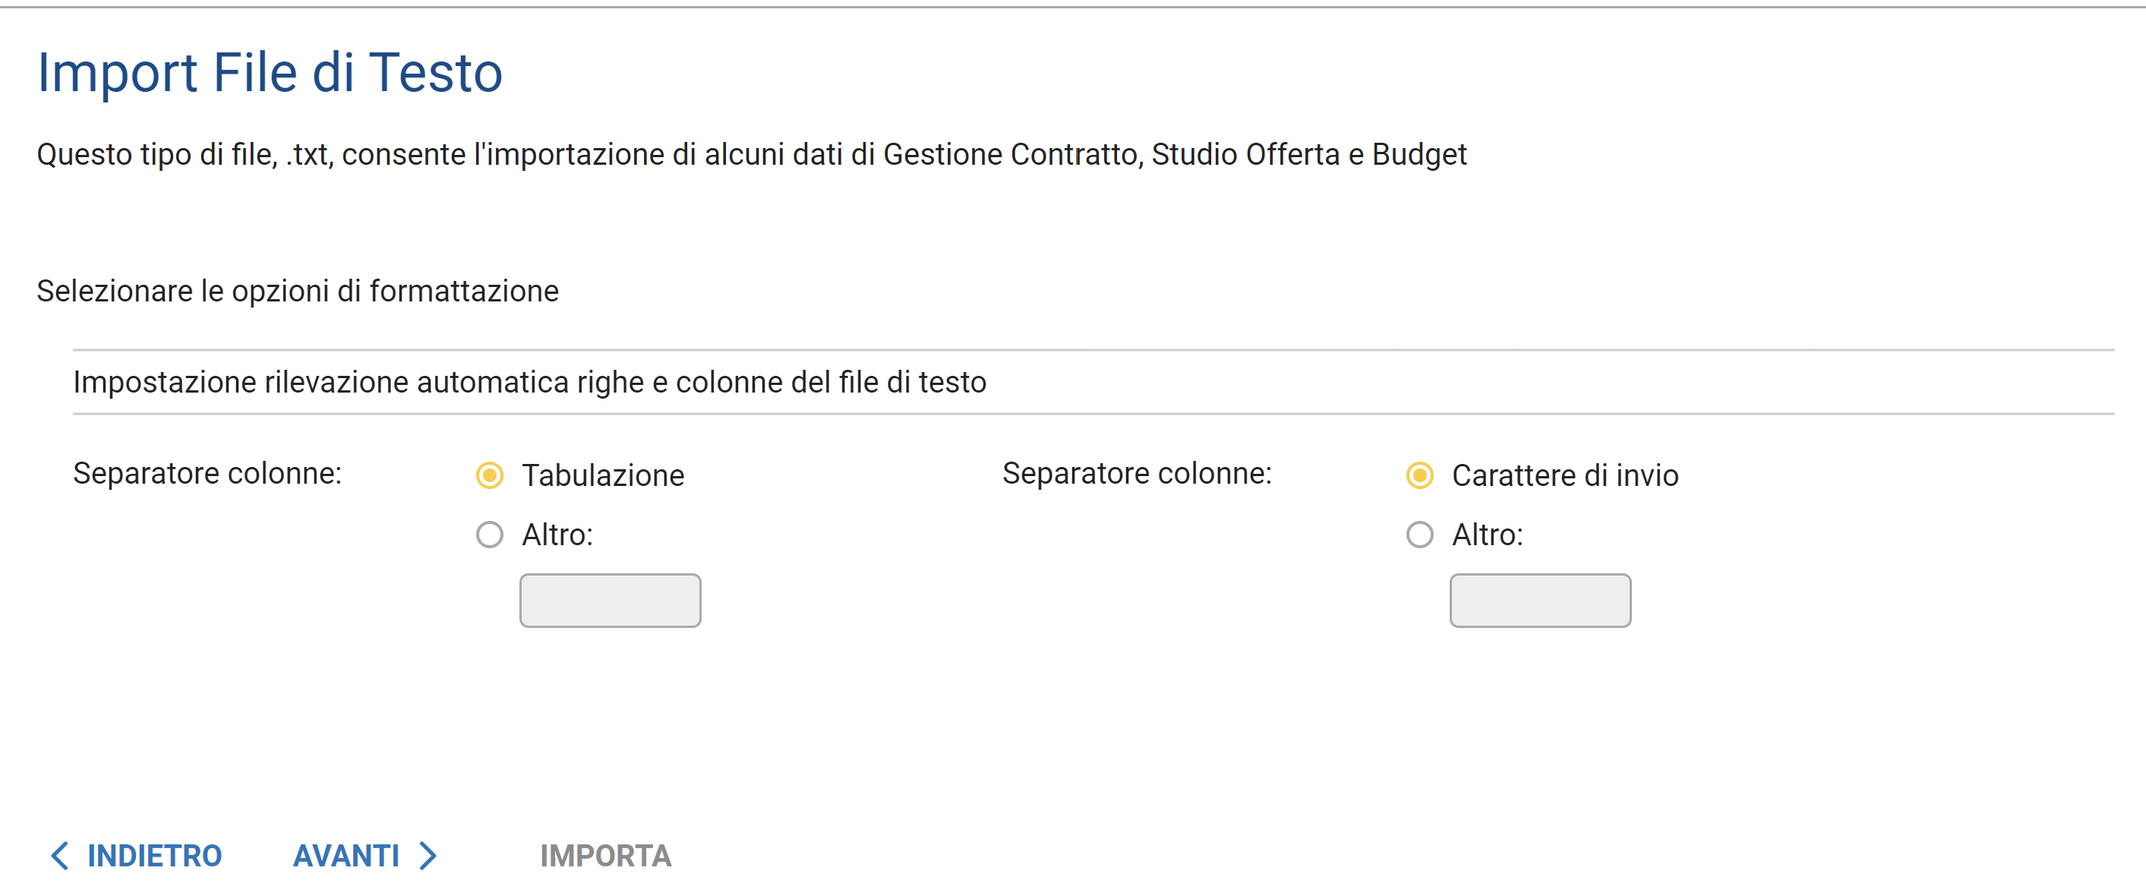
Task: Click the Impostazione rilevazione automatica section header
Action: 530,382
